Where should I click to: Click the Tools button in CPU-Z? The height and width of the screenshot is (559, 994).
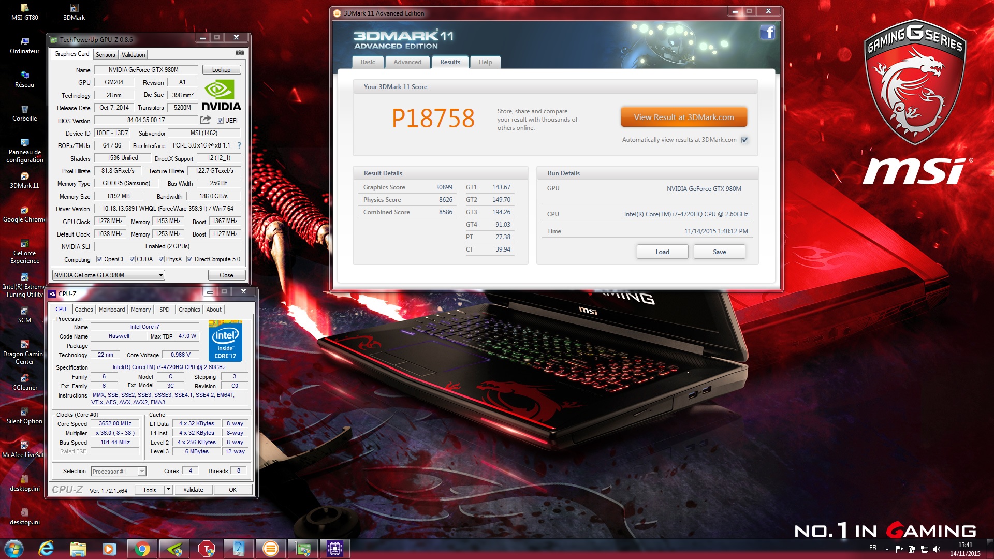click(150, 490)
